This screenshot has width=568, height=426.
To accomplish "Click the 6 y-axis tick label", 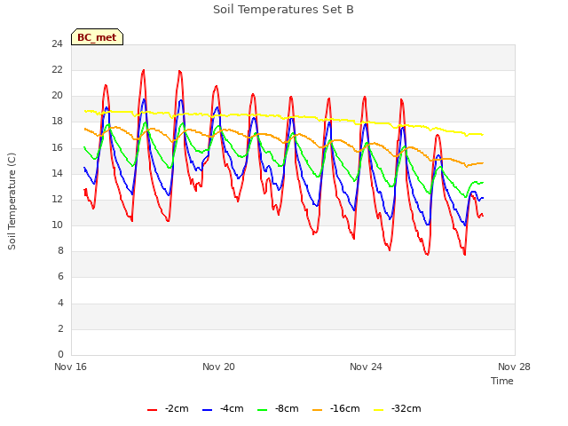I will click(60, 277).
